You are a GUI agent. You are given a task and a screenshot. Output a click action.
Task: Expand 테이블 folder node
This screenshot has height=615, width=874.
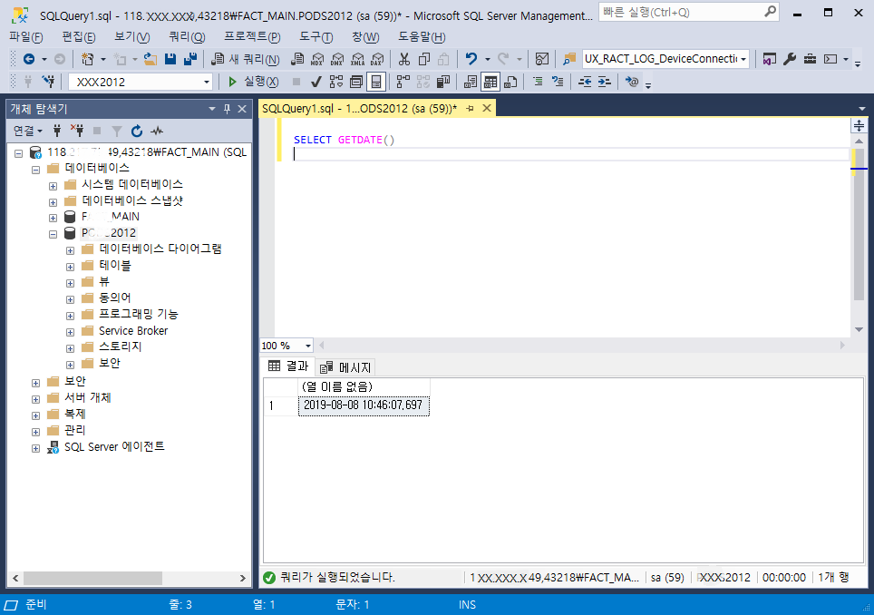(x=70, y=267)
